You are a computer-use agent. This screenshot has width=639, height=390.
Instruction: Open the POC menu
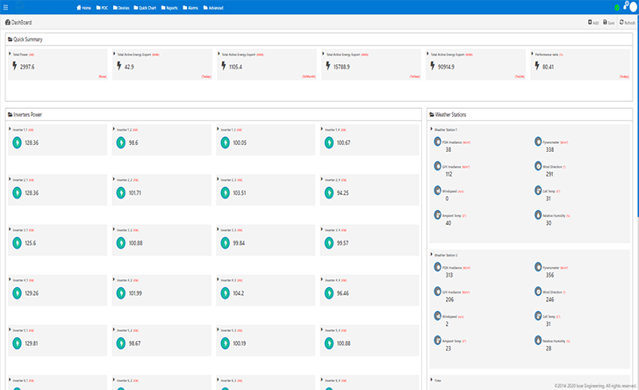tap(102, 8)
